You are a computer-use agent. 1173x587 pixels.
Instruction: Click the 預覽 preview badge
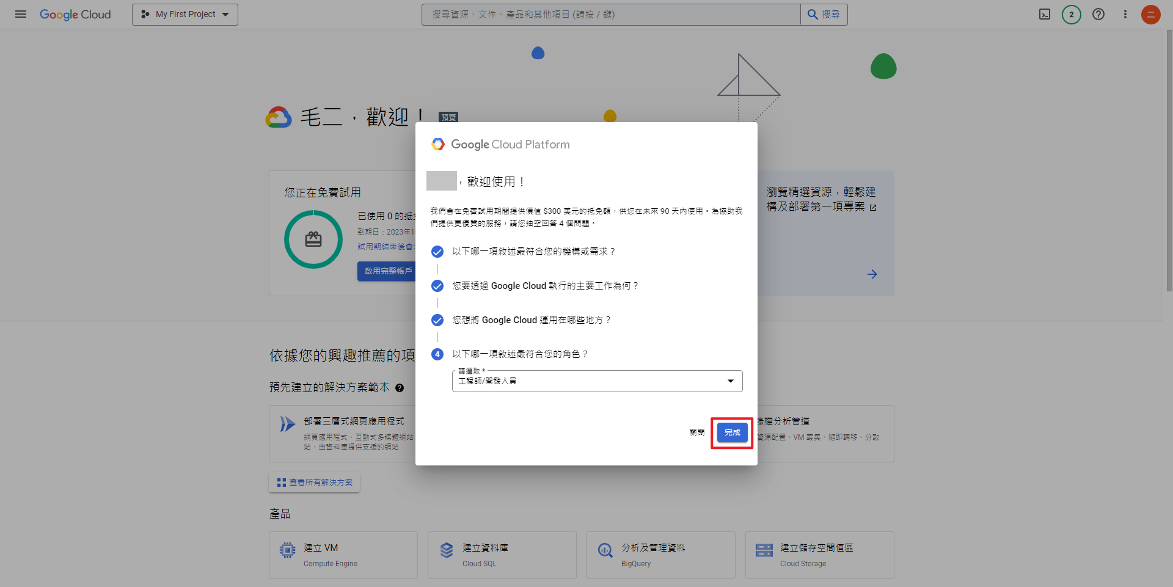pos(448,117)
